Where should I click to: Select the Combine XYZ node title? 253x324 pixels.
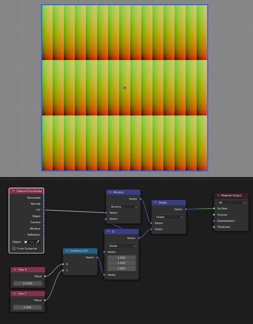(x=79, y=251)
